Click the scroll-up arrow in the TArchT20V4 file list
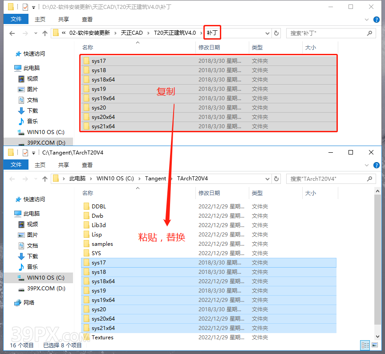Screen dimensions: 385x354 (377, 191)
